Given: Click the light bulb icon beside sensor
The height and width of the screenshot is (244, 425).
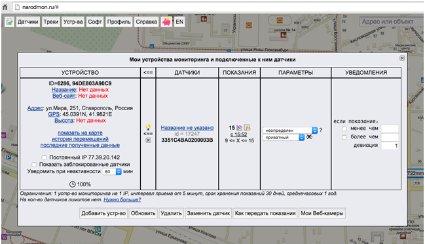Looking at the screenshot, I should coord(148,127).
